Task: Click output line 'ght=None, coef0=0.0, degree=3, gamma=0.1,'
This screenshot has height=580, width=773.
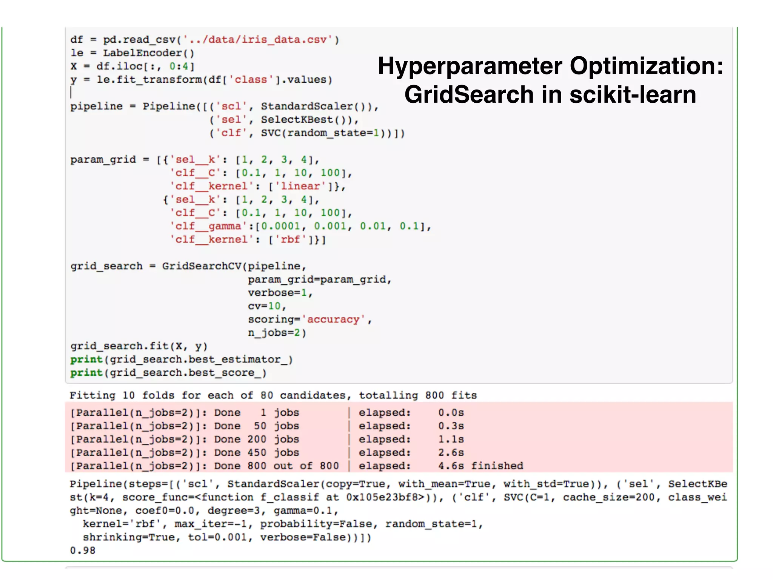Action: [x=204, y=511]
